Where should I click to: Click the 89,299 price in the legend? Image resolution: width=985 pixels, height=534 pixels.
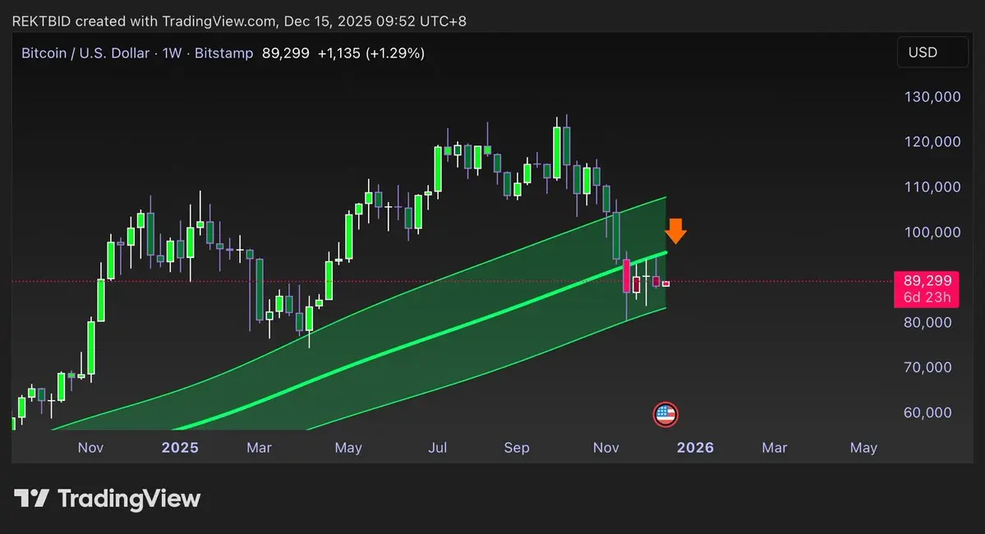[286, 53]
